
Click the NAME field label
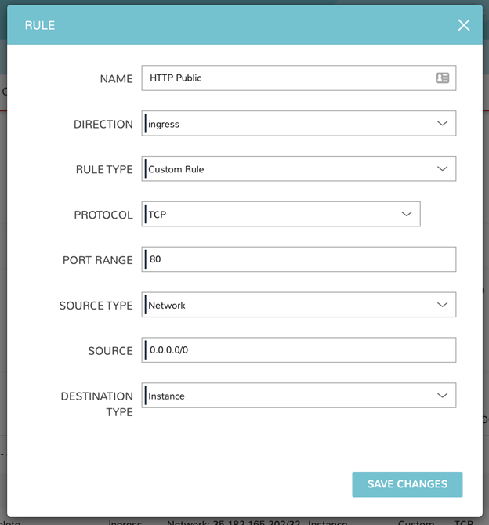(x=116, y=79)
